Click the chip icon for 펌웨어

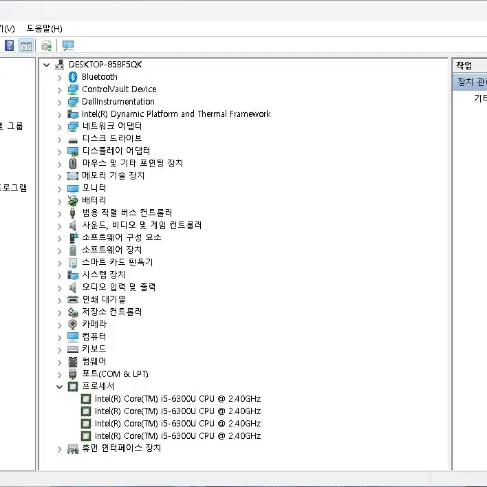coord(73,362)
